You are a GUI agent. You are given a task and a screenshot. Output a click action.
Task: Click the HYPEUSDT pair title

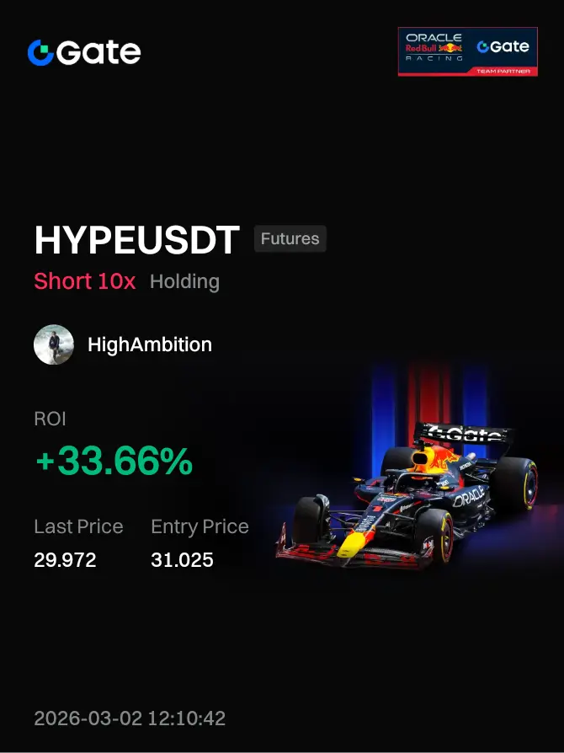click(137, 240)
